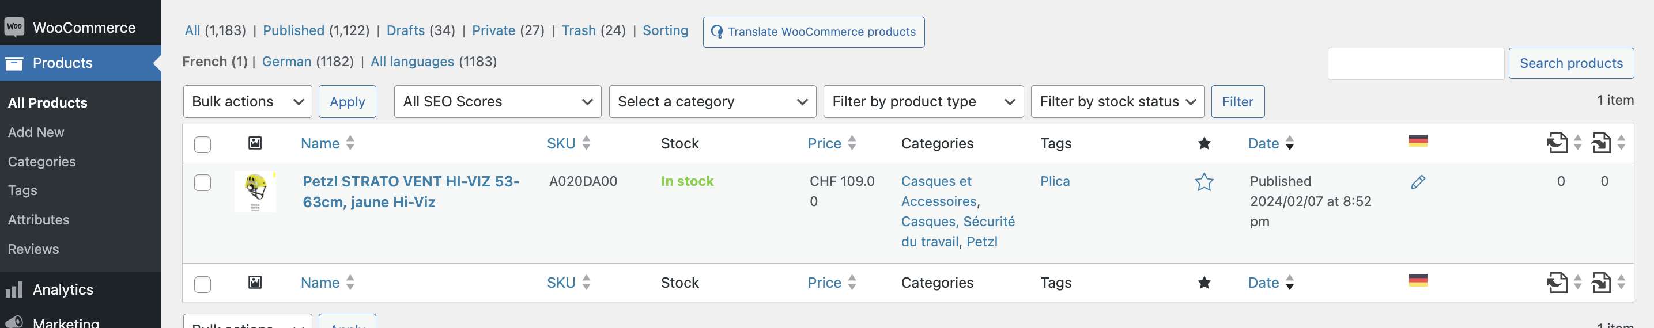Click the image thumbnail column header icon
The image size is (1654, 328).
[255, 143]
